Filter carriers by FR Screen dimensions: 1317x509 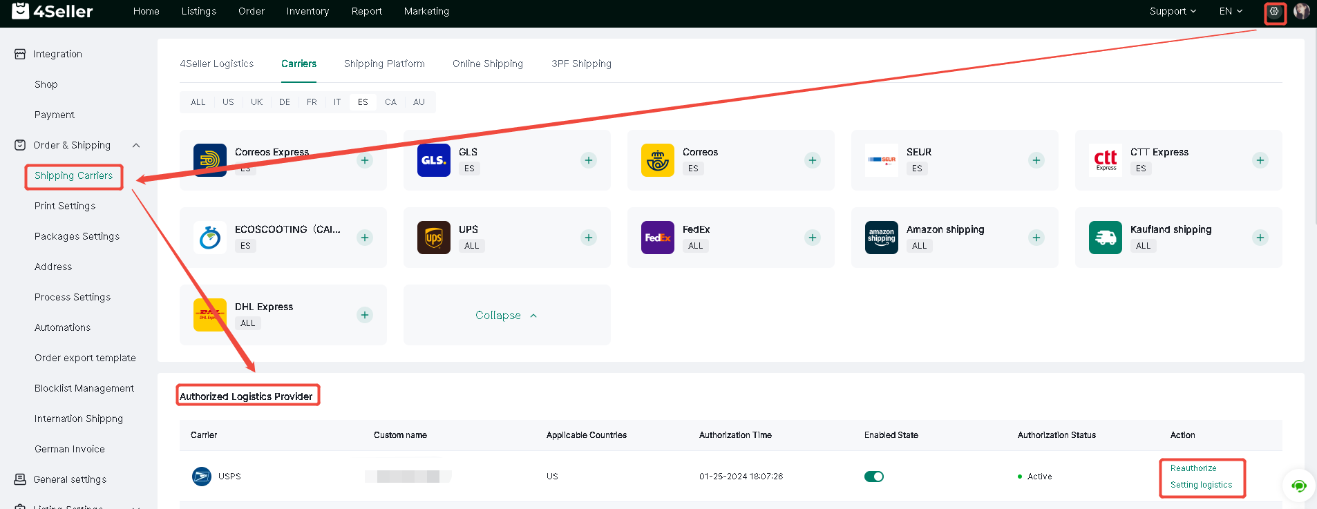pos(312,102)
